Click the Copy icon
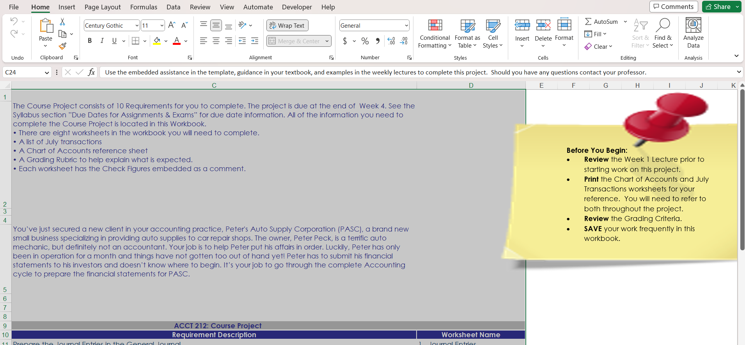 coord(62,34)
